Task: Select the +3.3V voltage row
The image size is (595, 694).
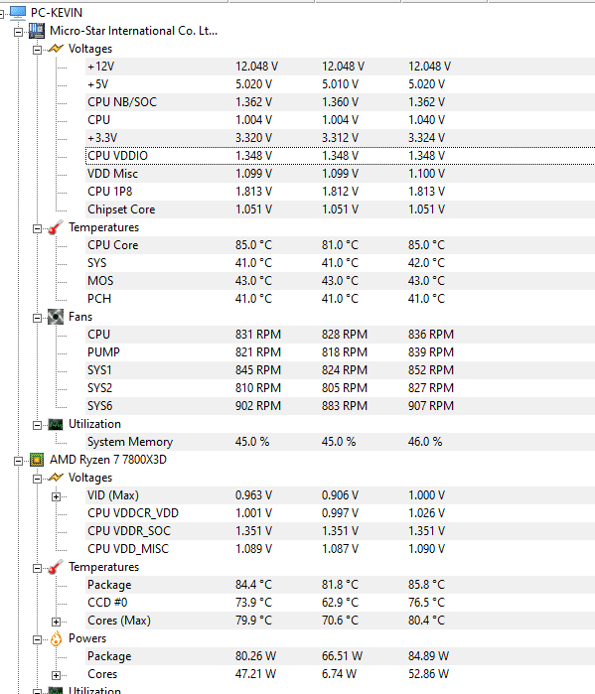Action: click(x=340, y=138)
